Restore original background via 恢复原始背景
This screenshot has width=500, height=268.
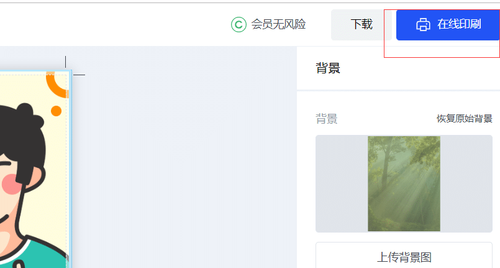click(465, 119)
